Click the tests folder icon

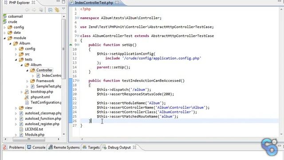point(21,60)
